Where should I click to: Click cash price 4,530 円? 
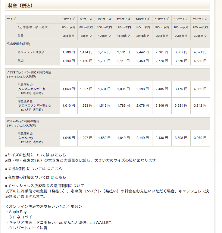point(200,61)
